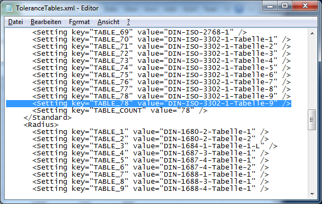Close the Editor window

(305, 5)
